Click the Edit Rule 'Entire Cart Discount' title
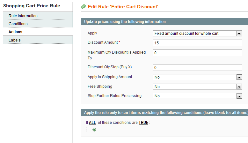The height and width of the screenshot is (143, 248). pyautogui.click(x=123, y=7)
